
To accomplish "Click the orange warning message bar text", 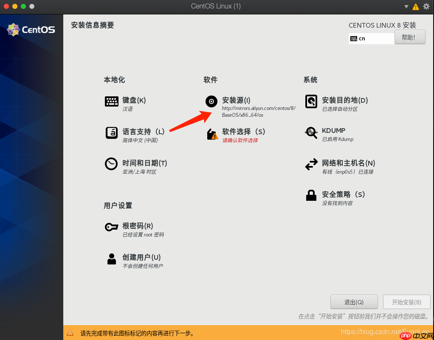I will click(x=137, y=333).
